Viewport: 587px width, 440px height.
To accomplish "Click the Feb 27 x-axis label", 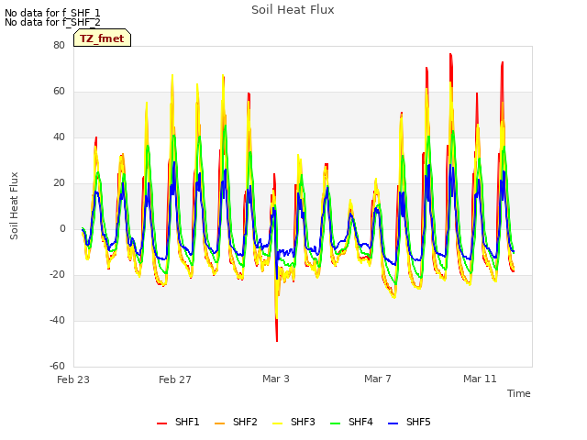I will pyautogui.click(x=175, y=379).
